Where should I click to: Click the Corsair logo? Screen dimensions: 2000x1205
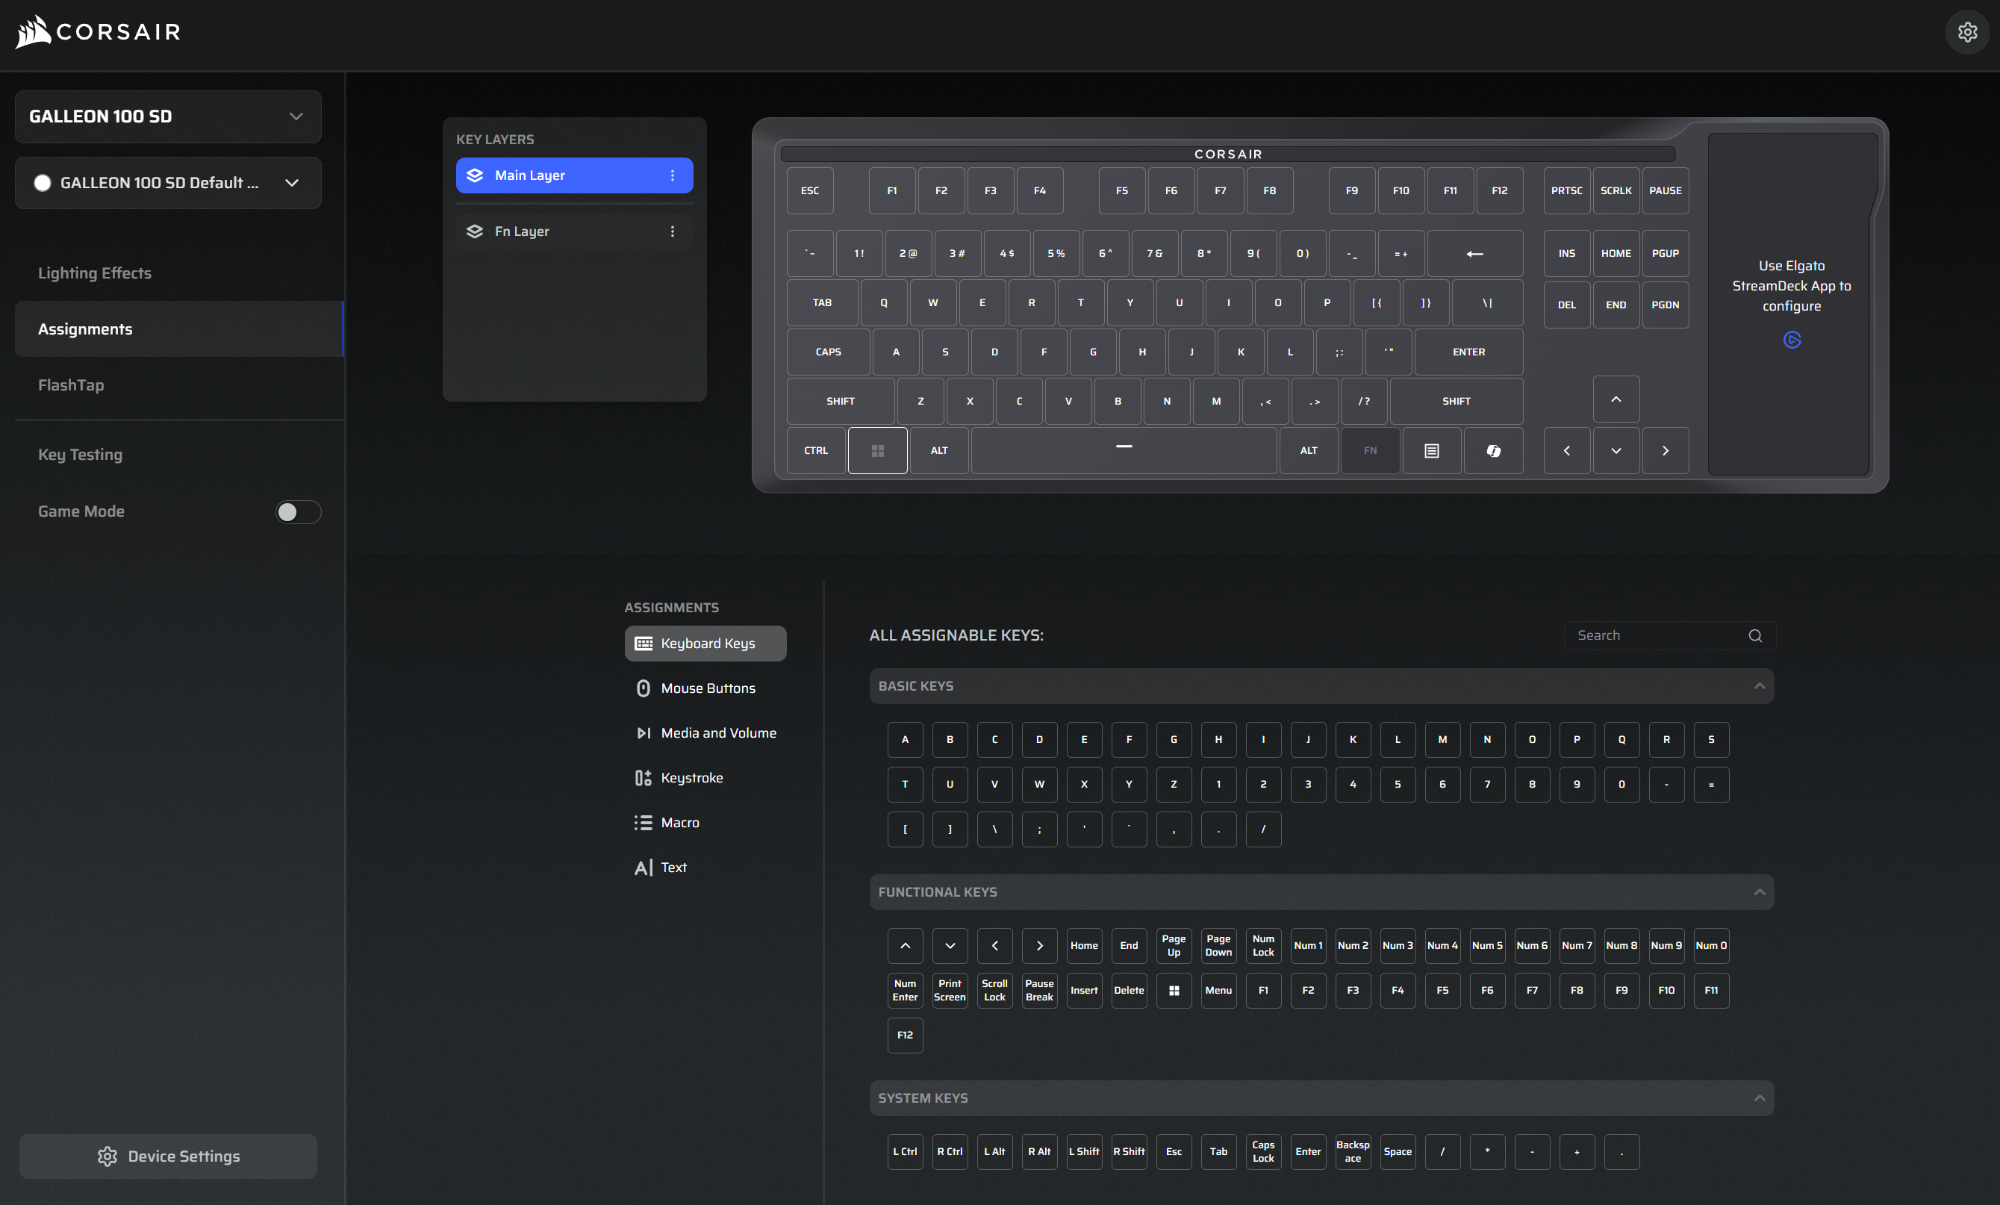click(96, 31)
